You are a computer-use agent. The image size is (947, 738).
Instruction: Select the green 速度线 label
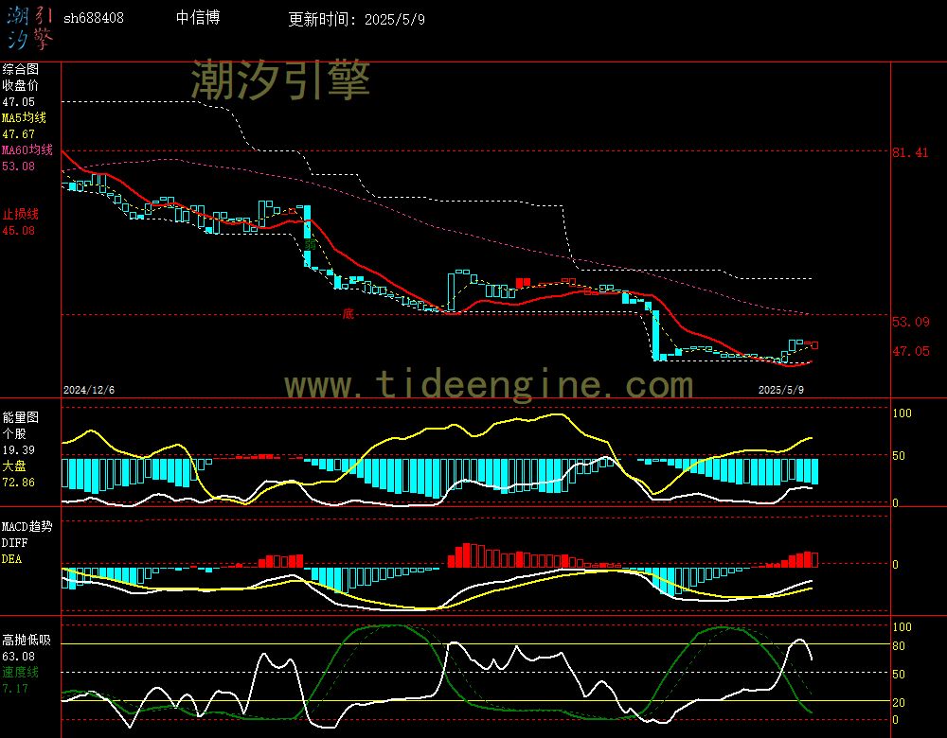pyautogui.click(x=20, y=672)
